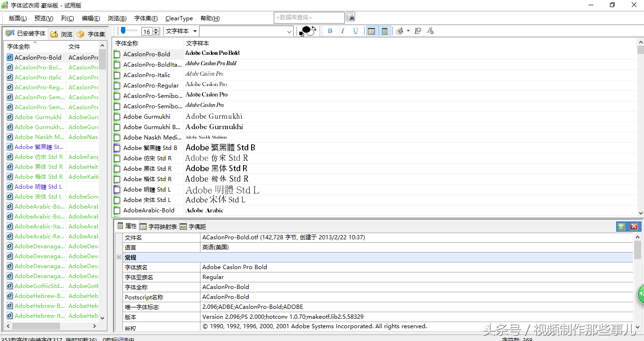Screen dimensions: 644x341
Task: Click 字体全称 column header in sample list
Action: click(x=148, y=43)
